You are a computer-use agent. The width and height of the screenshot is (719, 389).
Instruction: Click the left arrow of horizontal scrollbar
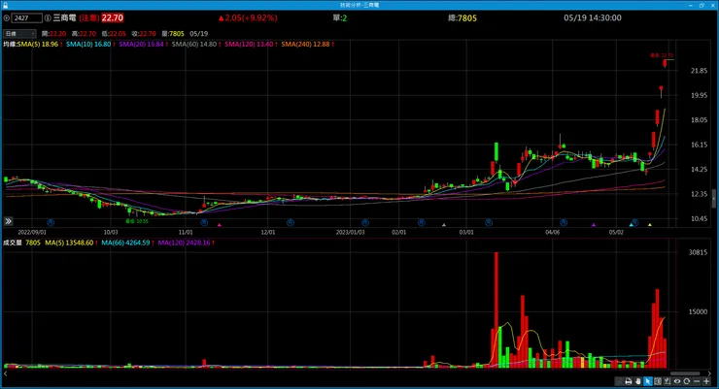pyautogui.click(x=6, y=373)
